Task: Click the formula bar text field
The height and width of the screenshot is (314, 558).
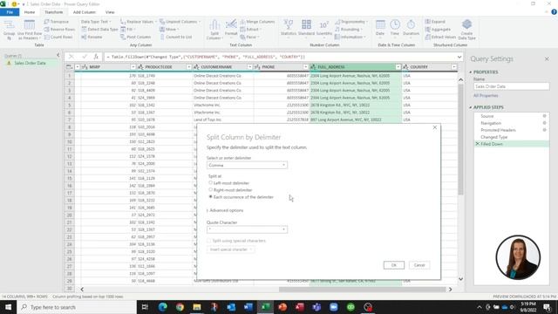Action: pyautogui.click(x=279, y=57)
